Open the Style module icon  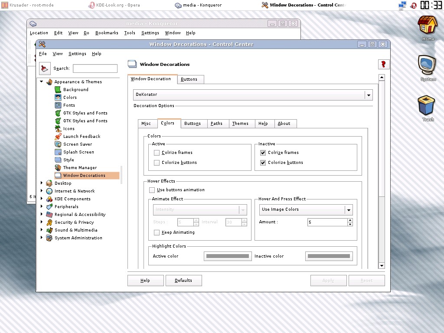point(58,160)
